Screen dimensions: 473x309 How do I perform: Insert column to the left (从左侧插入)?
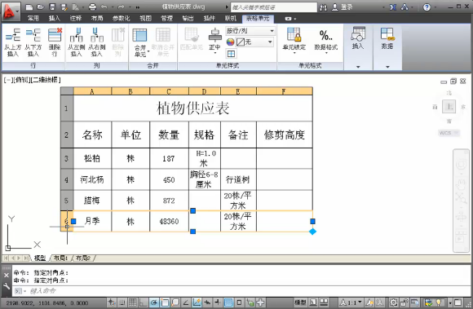tap(76, 42)
